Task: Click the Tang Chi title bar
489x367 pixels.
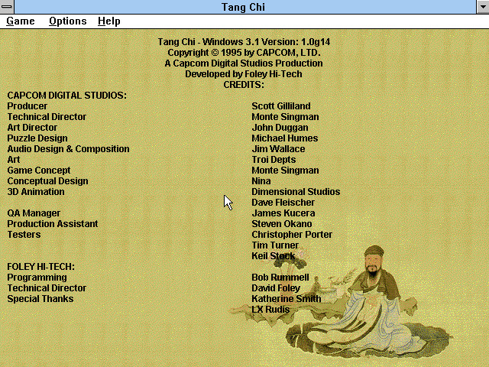Action: (243, 7)
